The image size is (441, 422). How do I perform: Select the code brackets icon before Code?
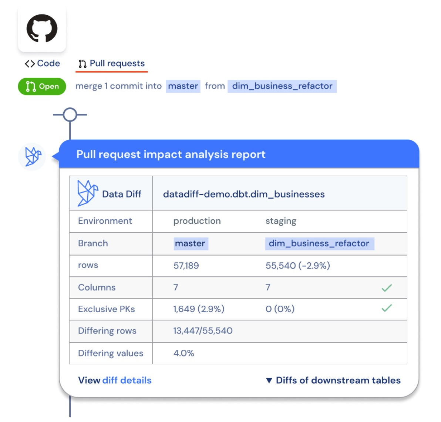point(30,63)
